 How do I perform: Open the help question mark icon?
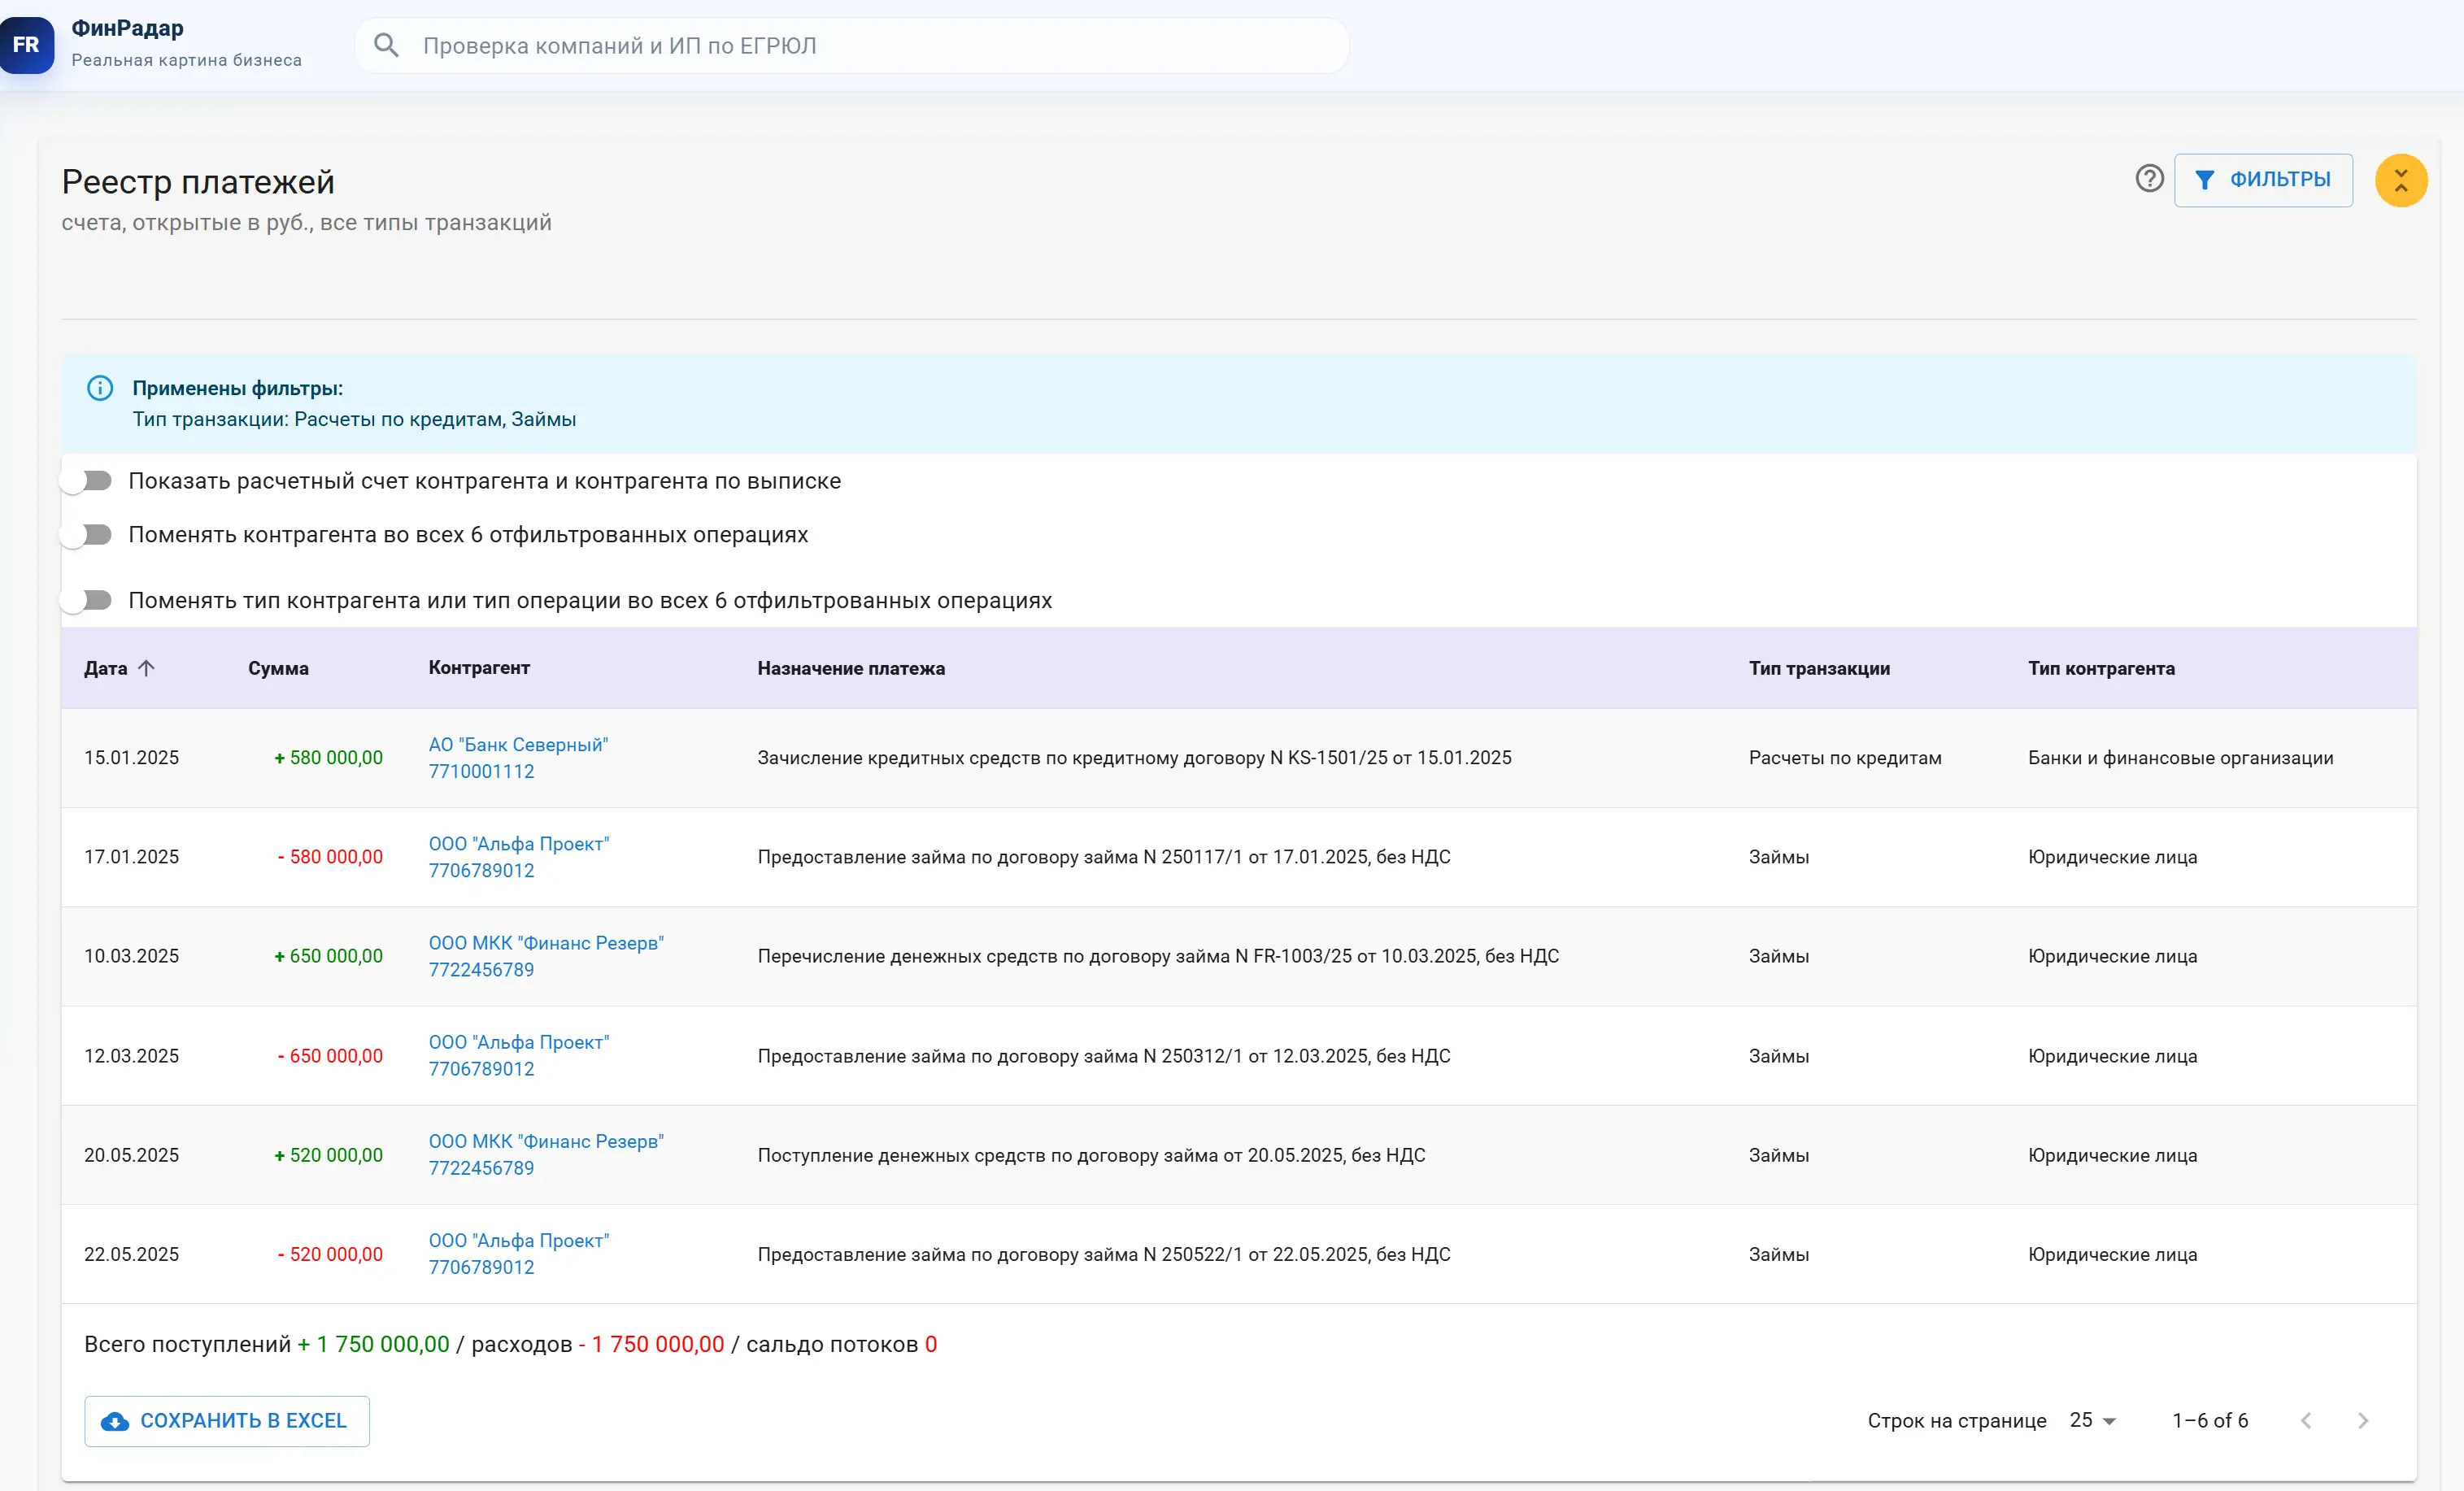point(2149,179)
